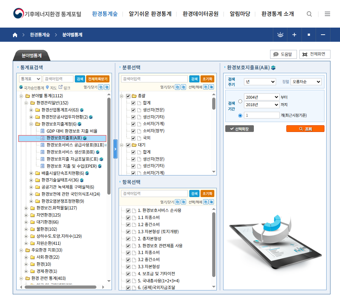Open the 환경데이터공원 menu
This screenshot has width=340, height=300.
pyautogui.click(x=201, y=14)
